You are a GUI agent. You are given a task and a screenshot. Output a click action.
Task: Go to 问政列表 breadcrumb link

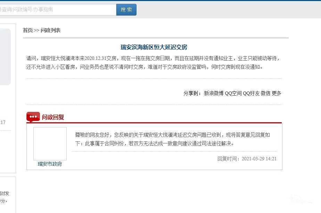51,30
